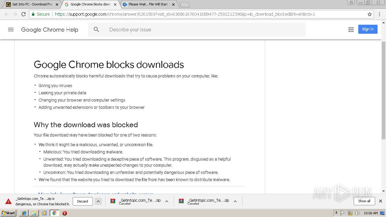This screenshot has height=217, width=386.
Task: Expand options for the first canceled zip
Action: pos(167,201)
